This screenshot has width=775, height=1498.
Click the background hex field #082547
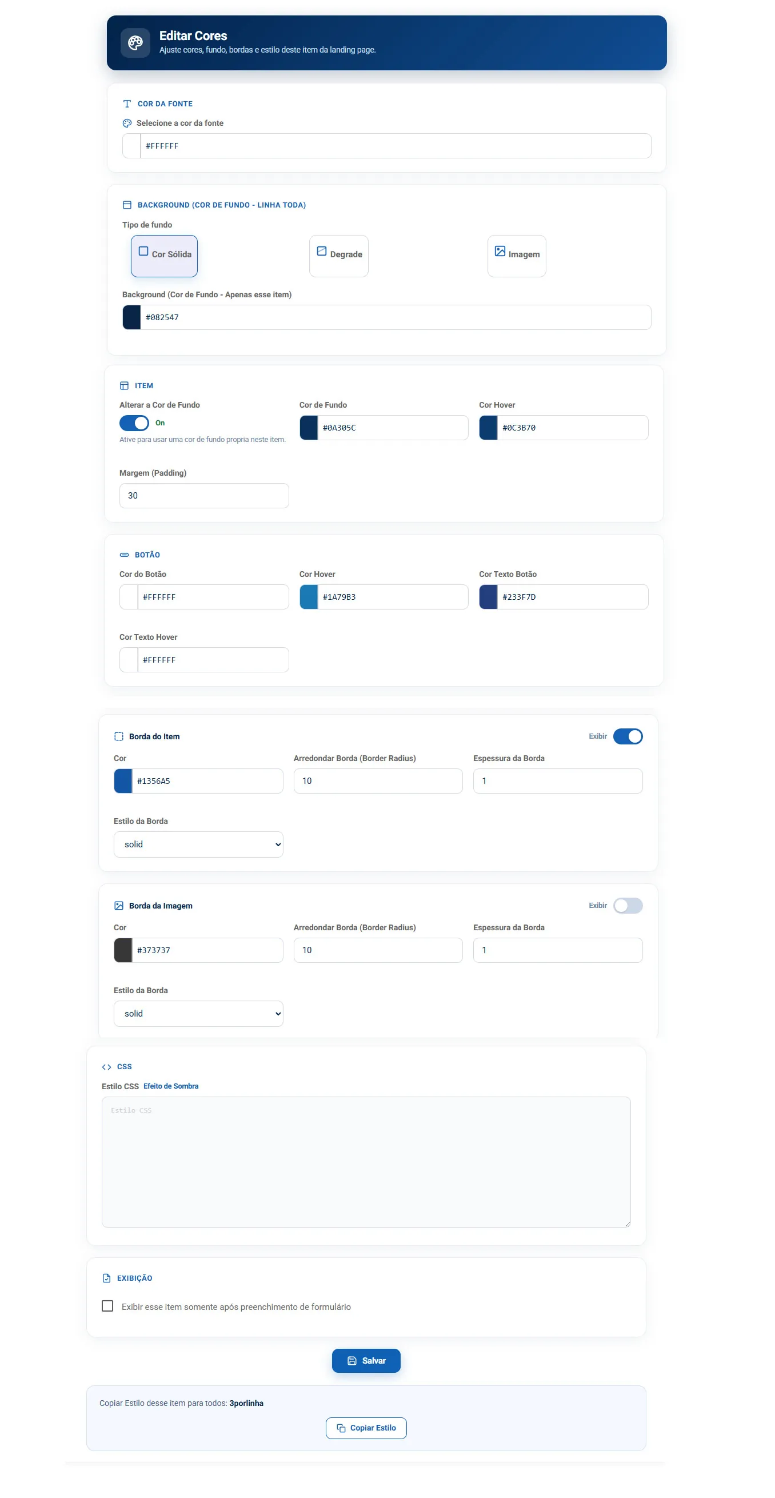tap(396, 317)
